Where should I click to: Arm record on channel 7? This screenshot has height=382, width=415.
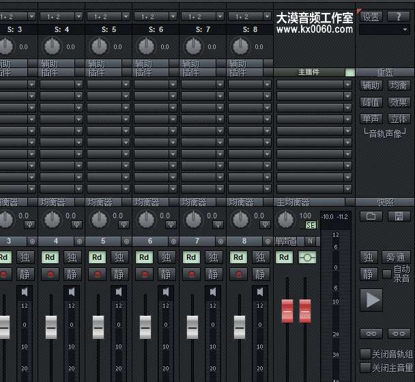click(192, 274)
